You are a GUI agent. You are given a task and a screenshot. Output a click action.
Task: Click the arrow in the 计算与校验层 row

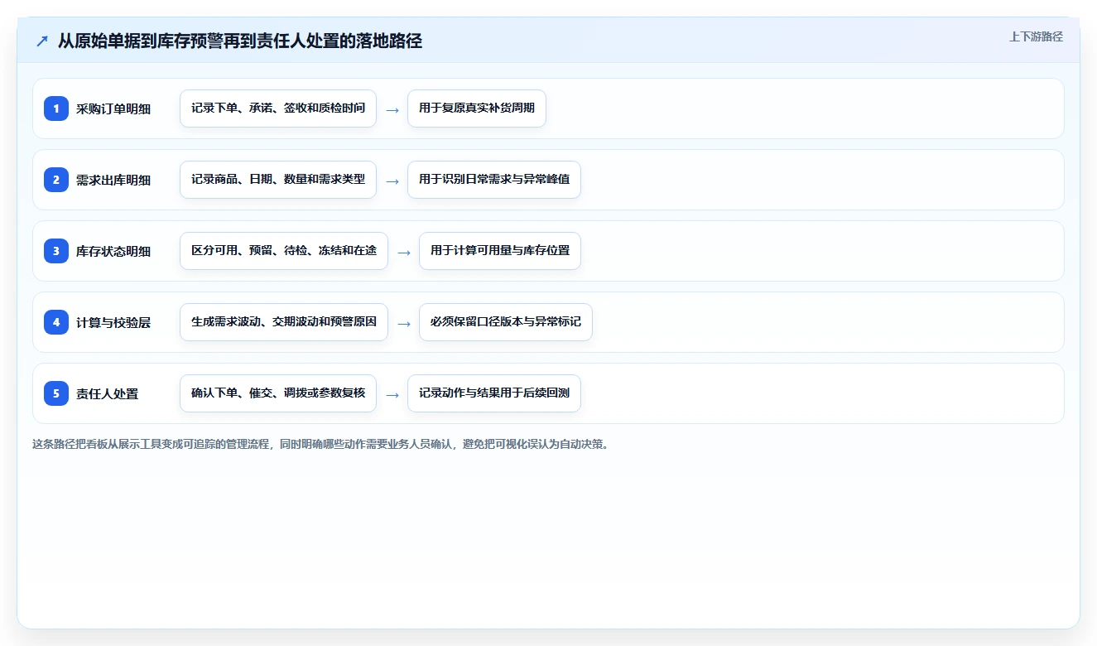(x=404, y=323)
